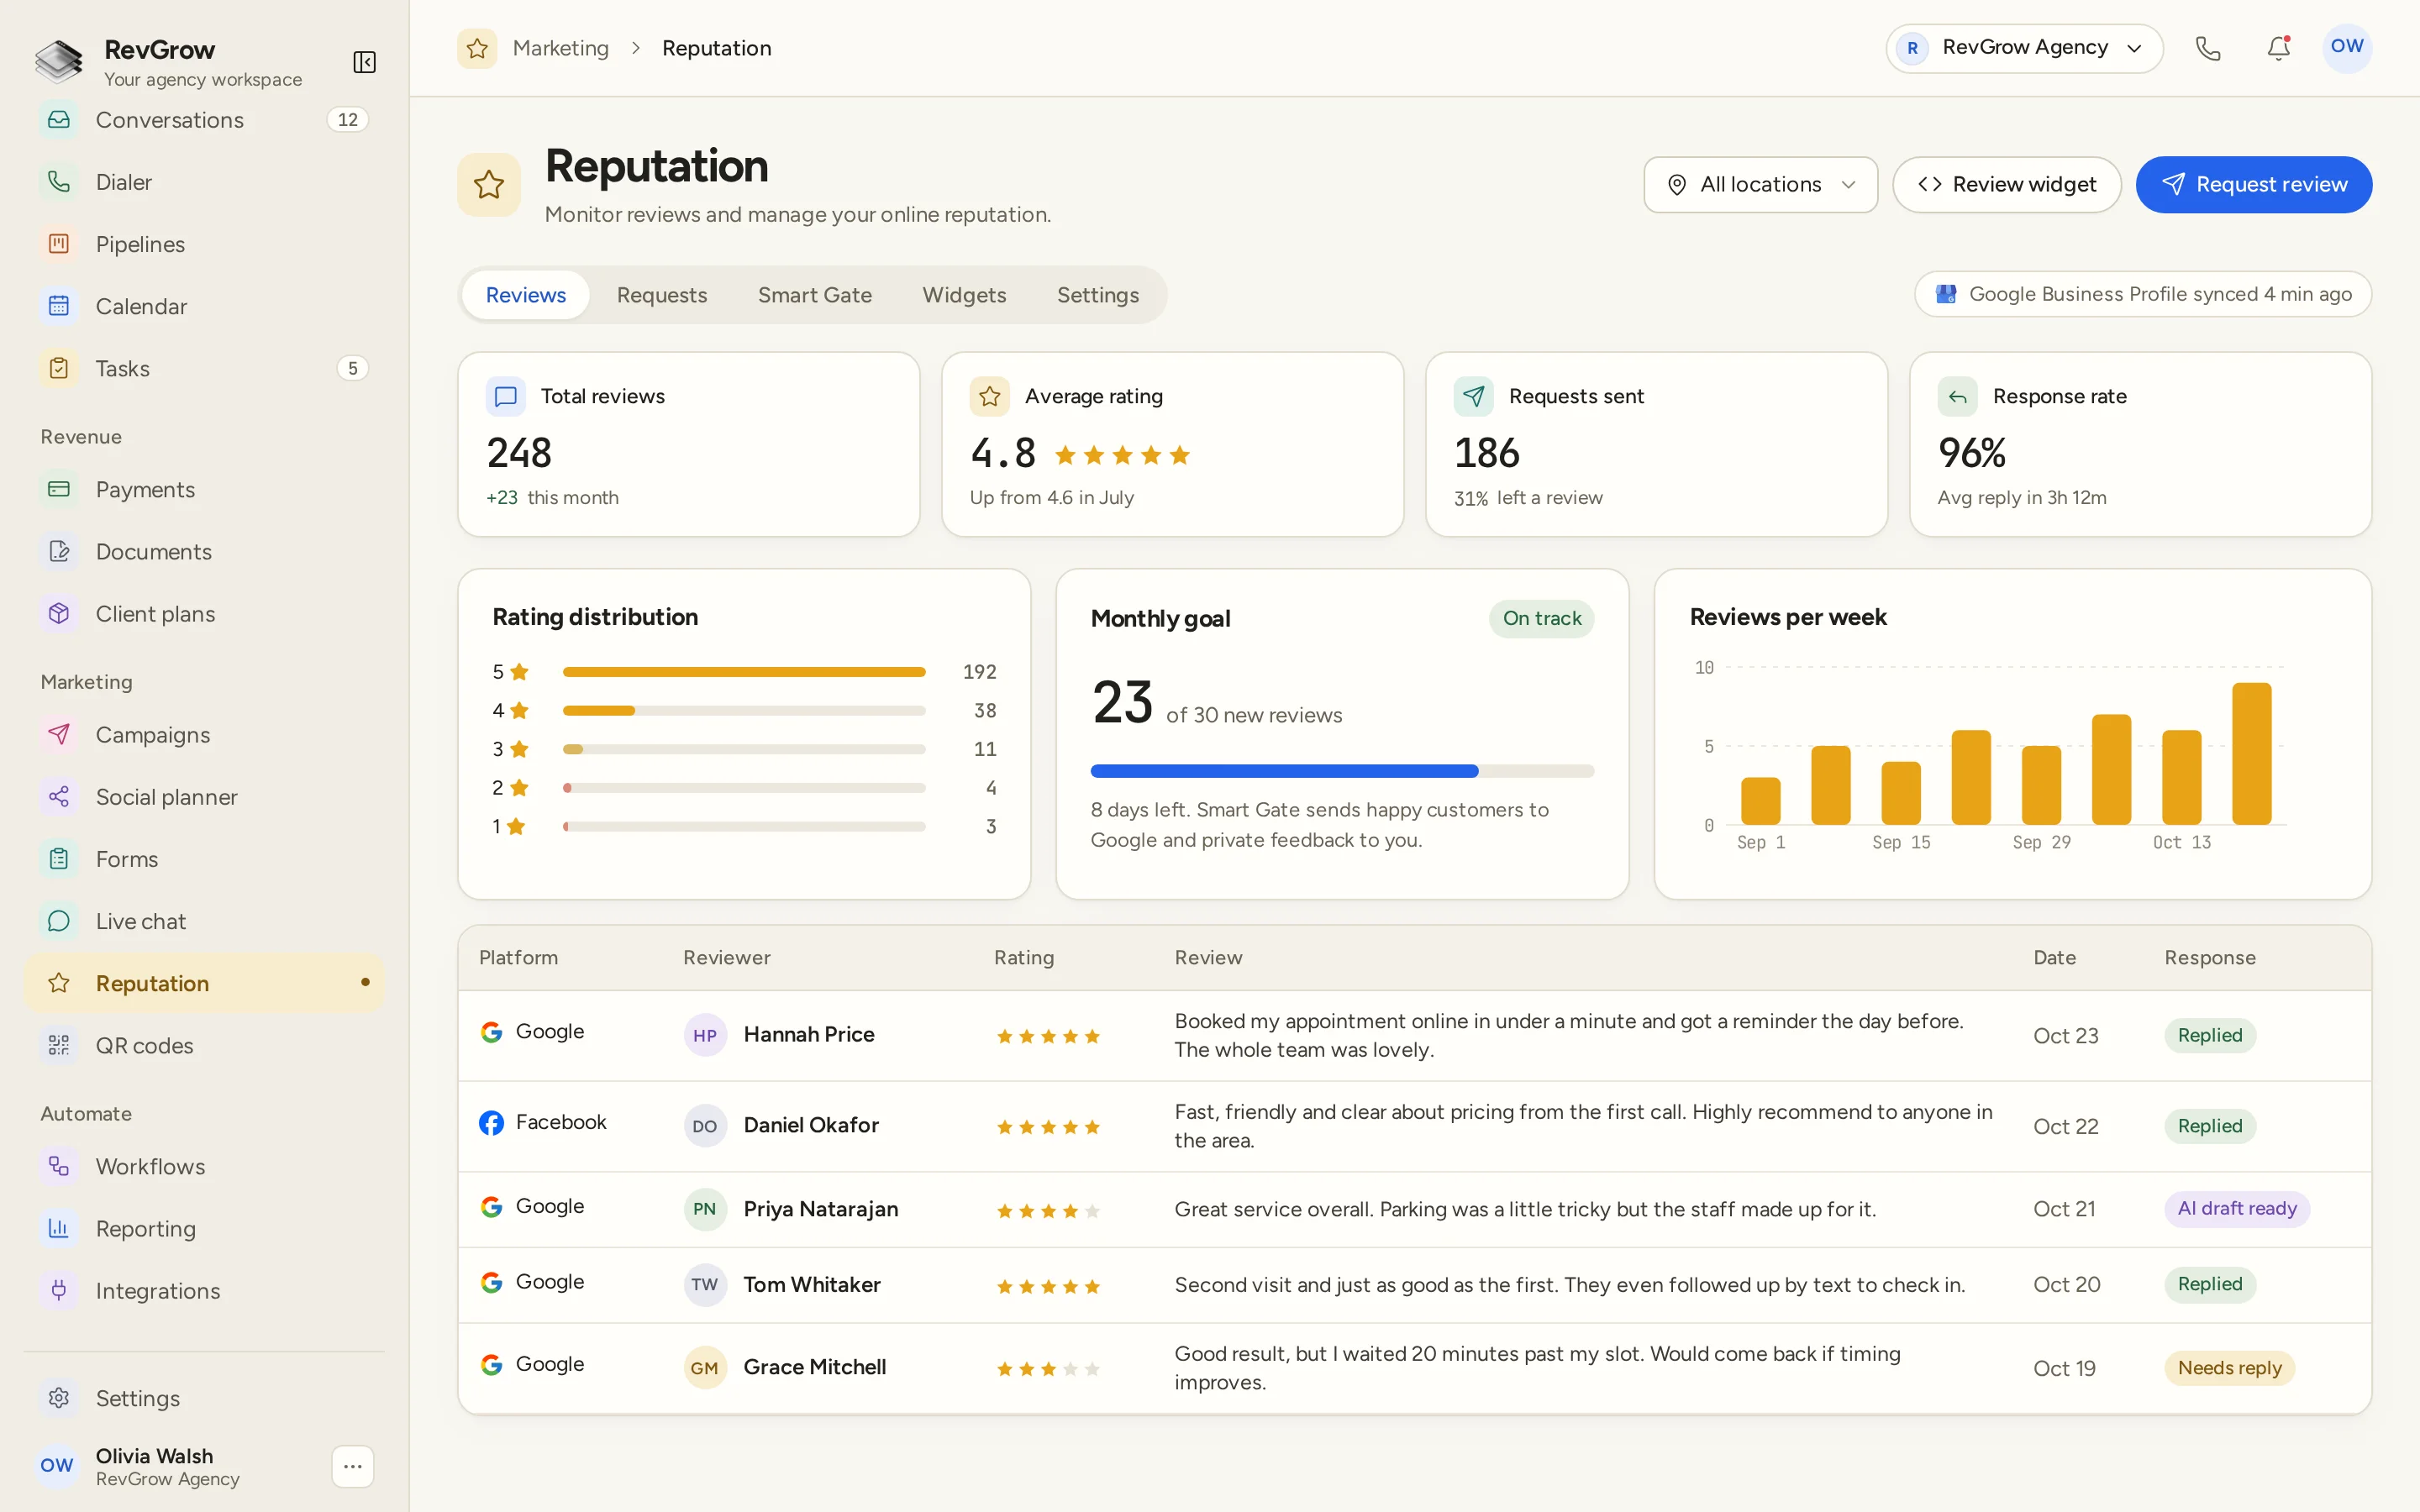This screenshot has height=1512, width=2420.
Task: Open Documents in sidebar
Action: [204, 551]
